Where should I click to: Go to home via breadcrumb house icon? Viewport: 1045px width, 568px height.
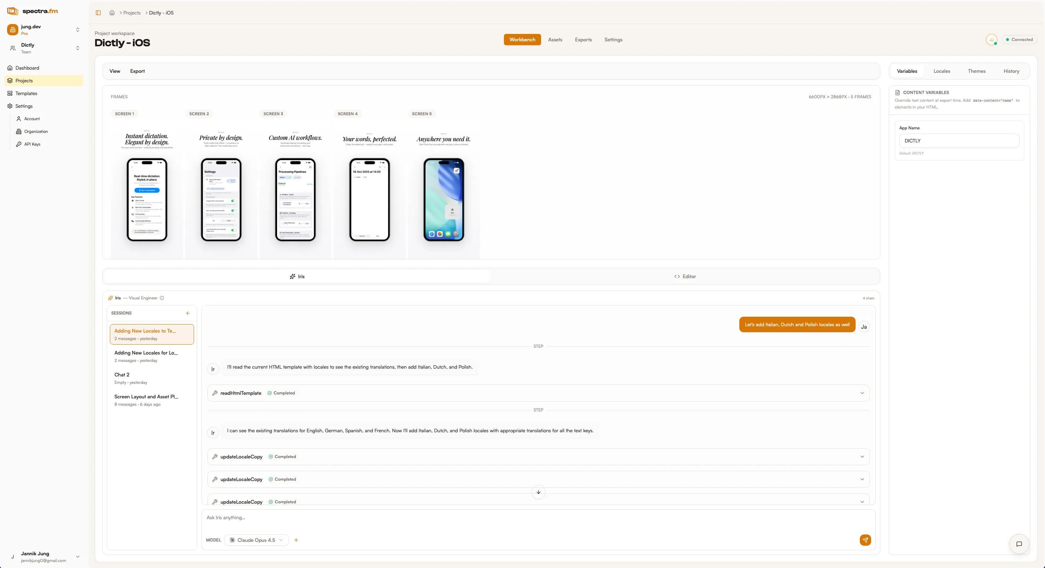[x=112, y=13]
